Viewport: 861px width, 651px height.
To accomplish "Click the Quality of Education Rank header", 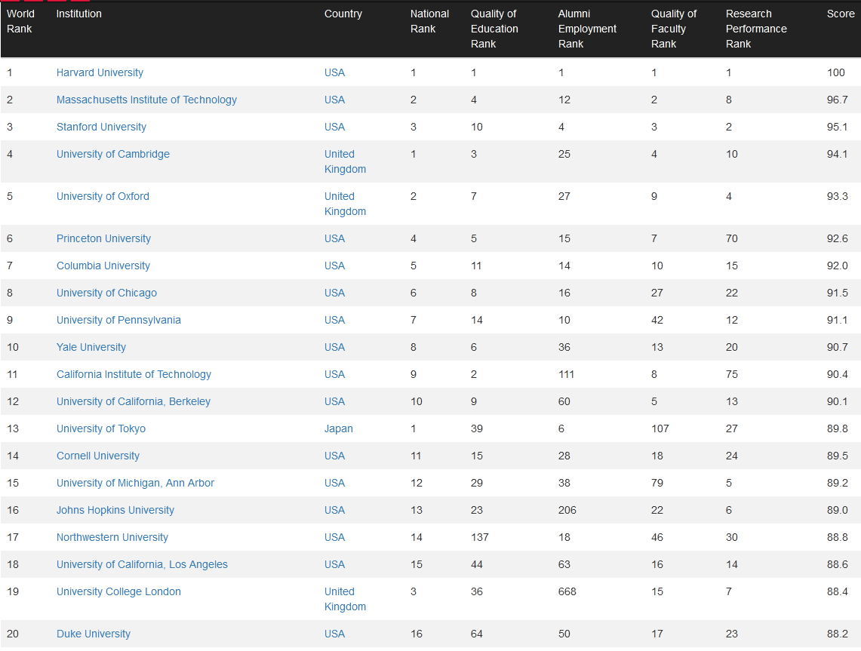I will pos(494,29).
